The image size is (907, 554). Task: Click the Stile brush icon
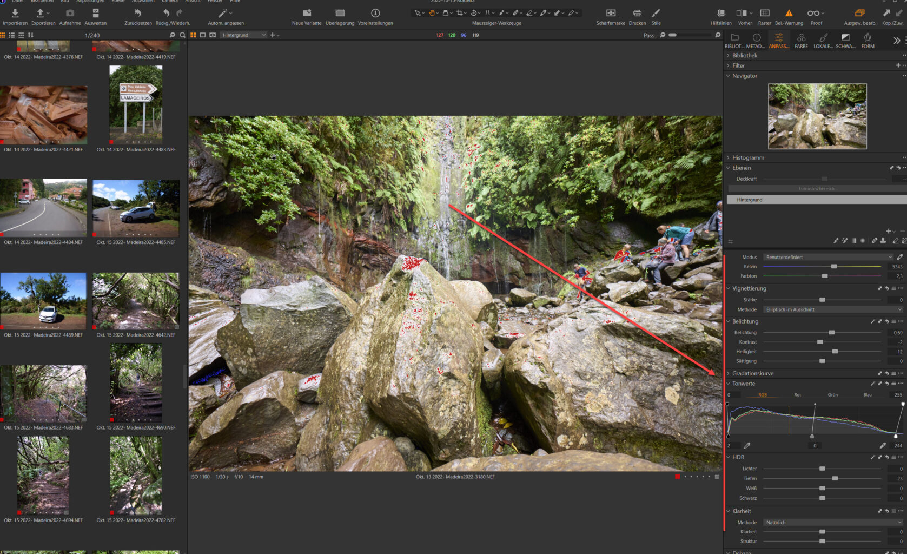click(656, 13)
